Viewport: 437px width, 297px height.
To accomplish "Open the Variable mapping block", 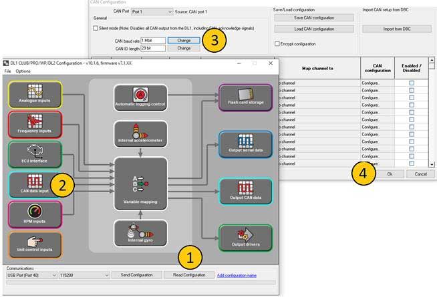I will pos(140,182).
